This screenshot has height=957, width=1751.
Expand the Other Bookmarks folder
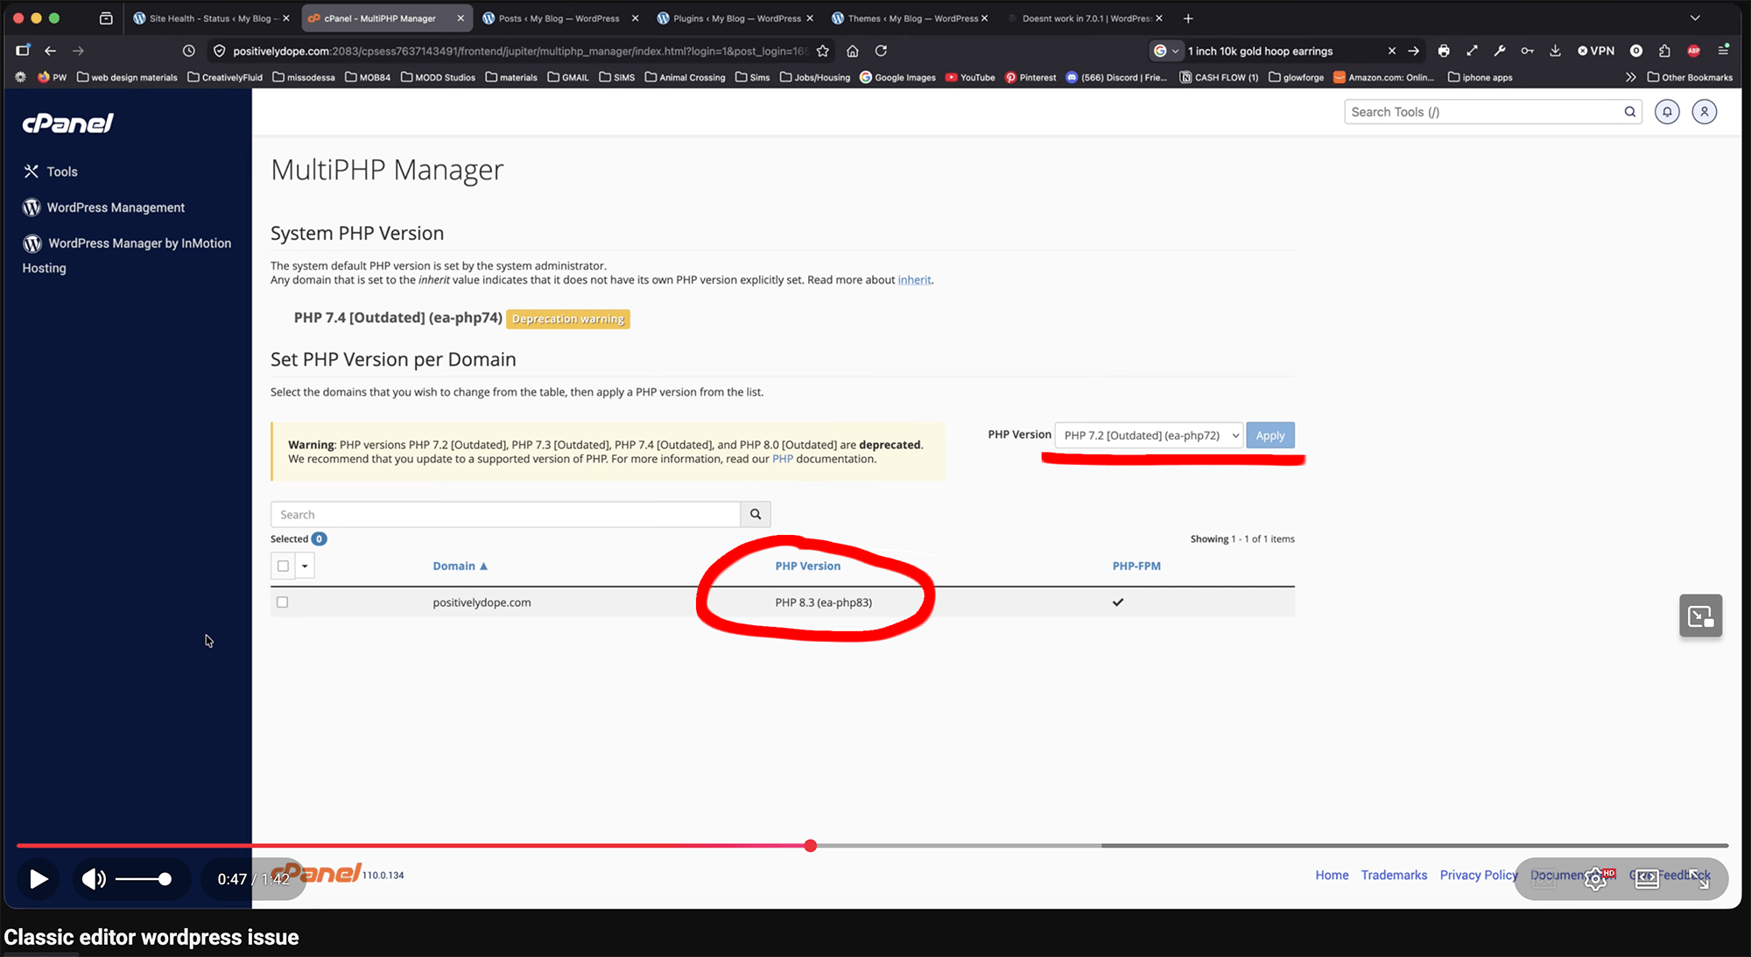[1690, 77]
